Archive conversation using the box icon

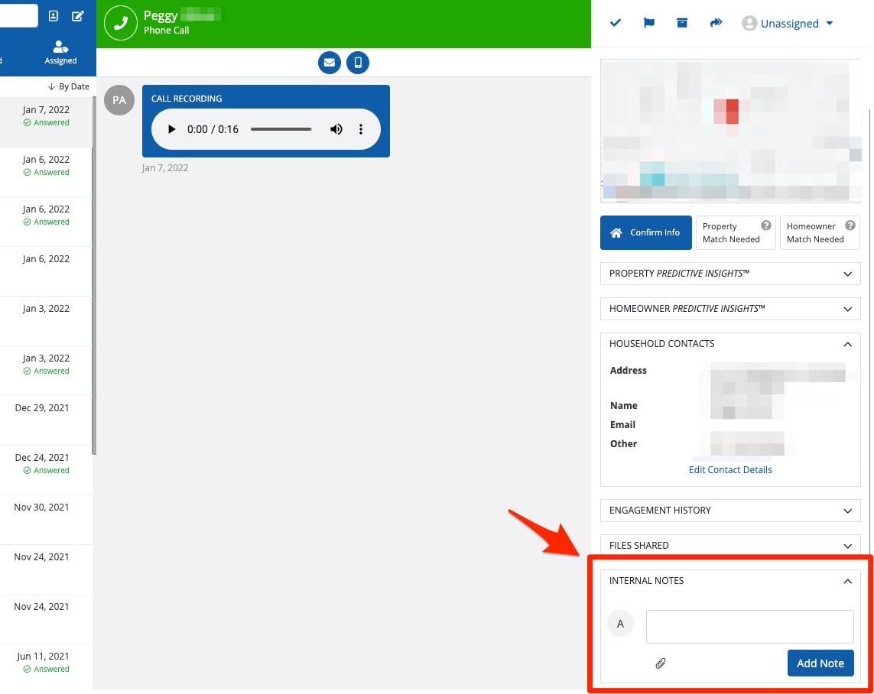[682, 23]
